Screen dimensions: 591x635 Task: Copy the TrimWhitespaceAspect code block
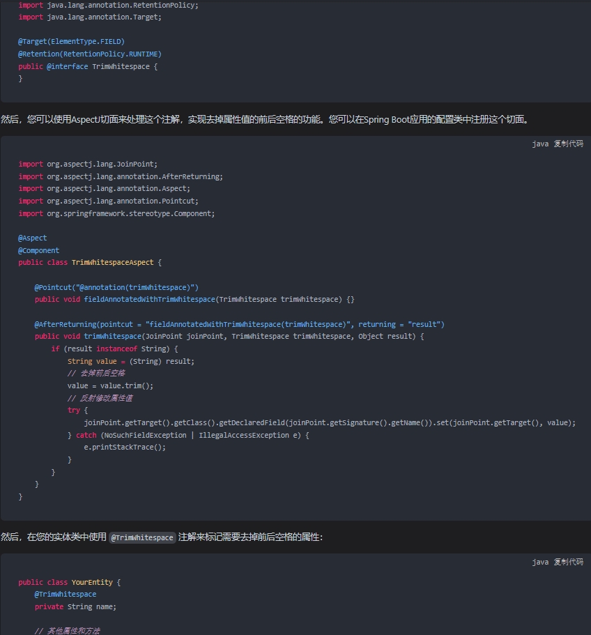tap(568, 144)
